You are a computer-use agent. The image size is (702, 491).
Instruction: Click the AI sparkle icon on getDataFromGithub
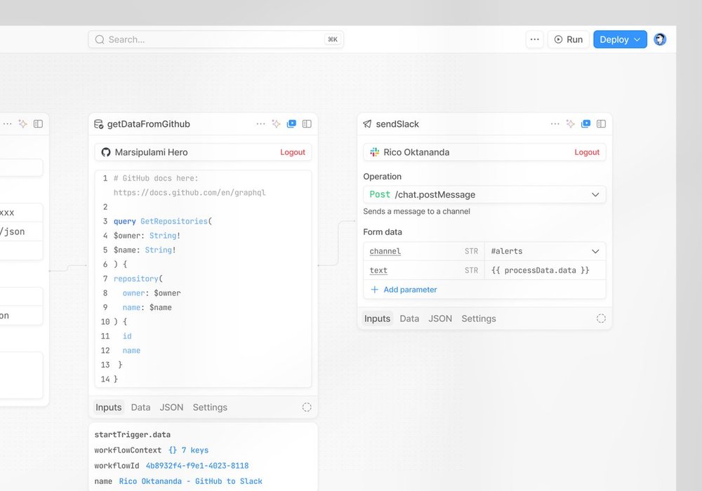pos(276,124)
